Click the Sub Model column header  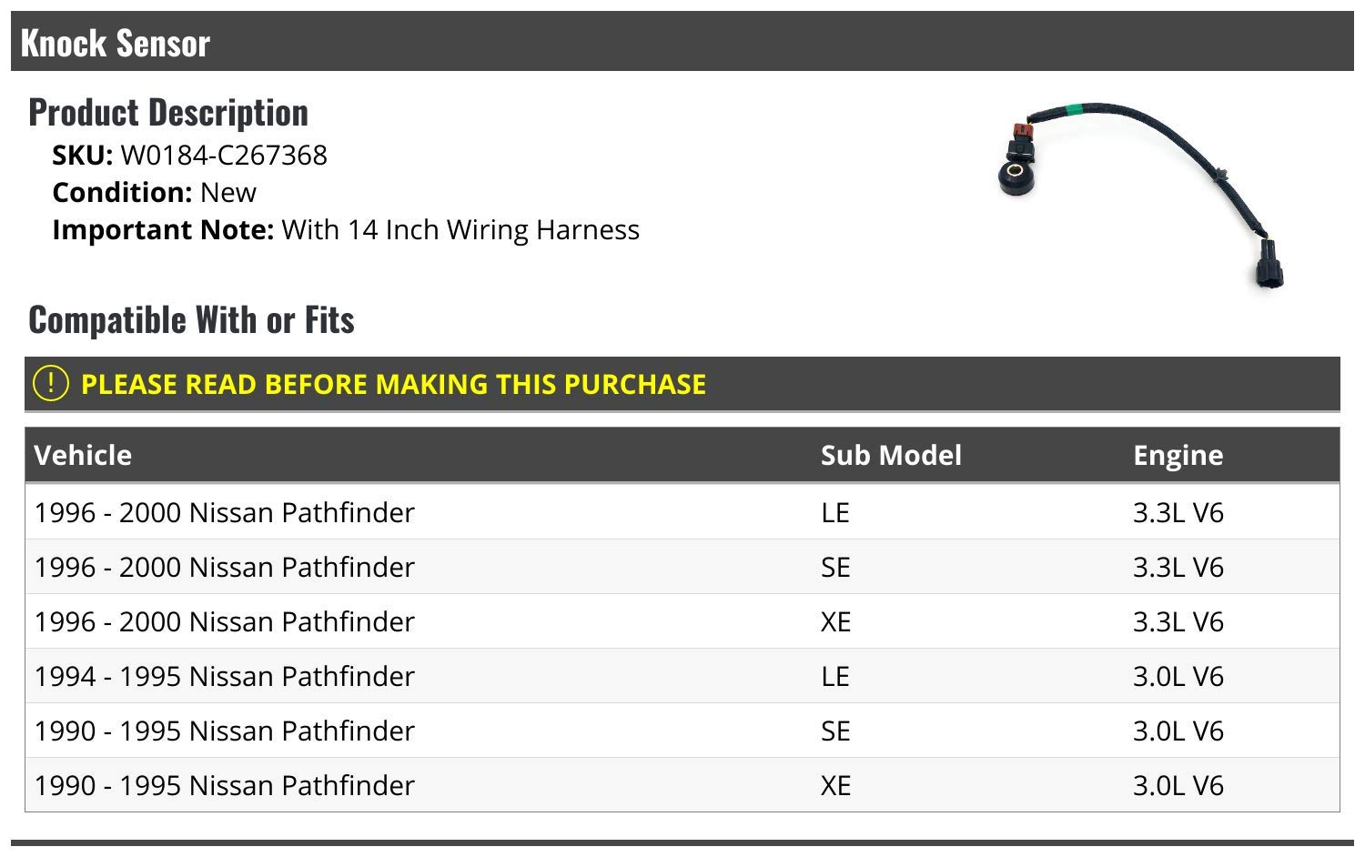(x=891, y=455)
